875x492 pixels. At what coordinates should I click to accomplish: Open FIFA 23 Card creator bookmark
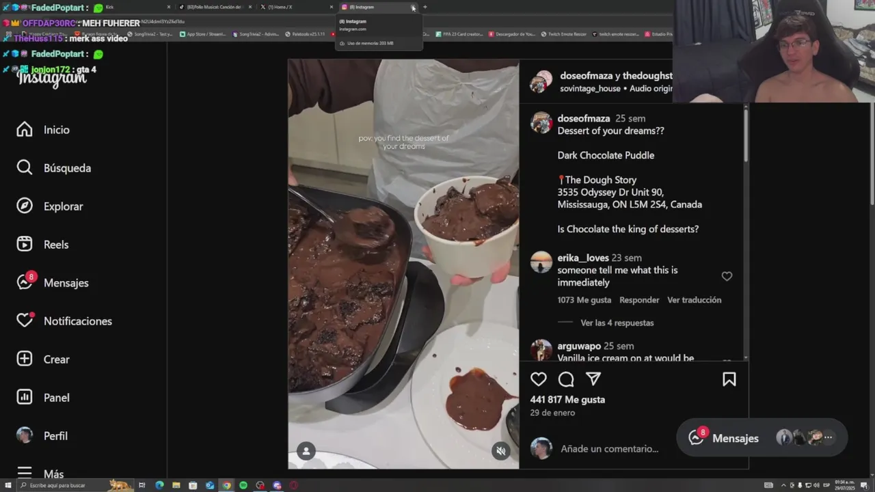459,33
